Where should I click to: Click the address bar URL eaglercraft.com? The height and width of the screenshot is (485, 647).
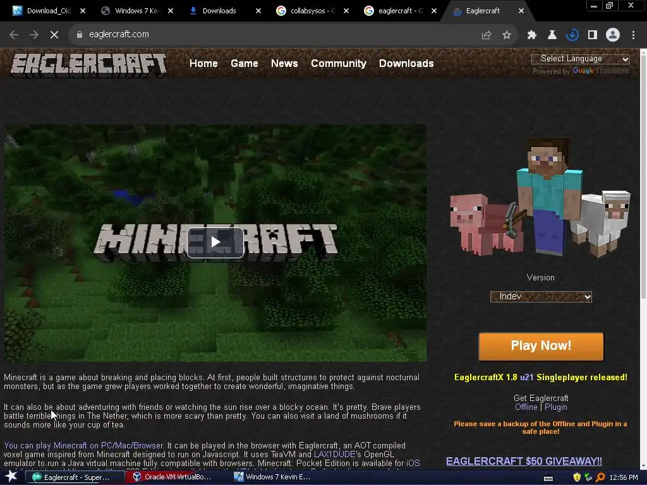coord(119,35)
